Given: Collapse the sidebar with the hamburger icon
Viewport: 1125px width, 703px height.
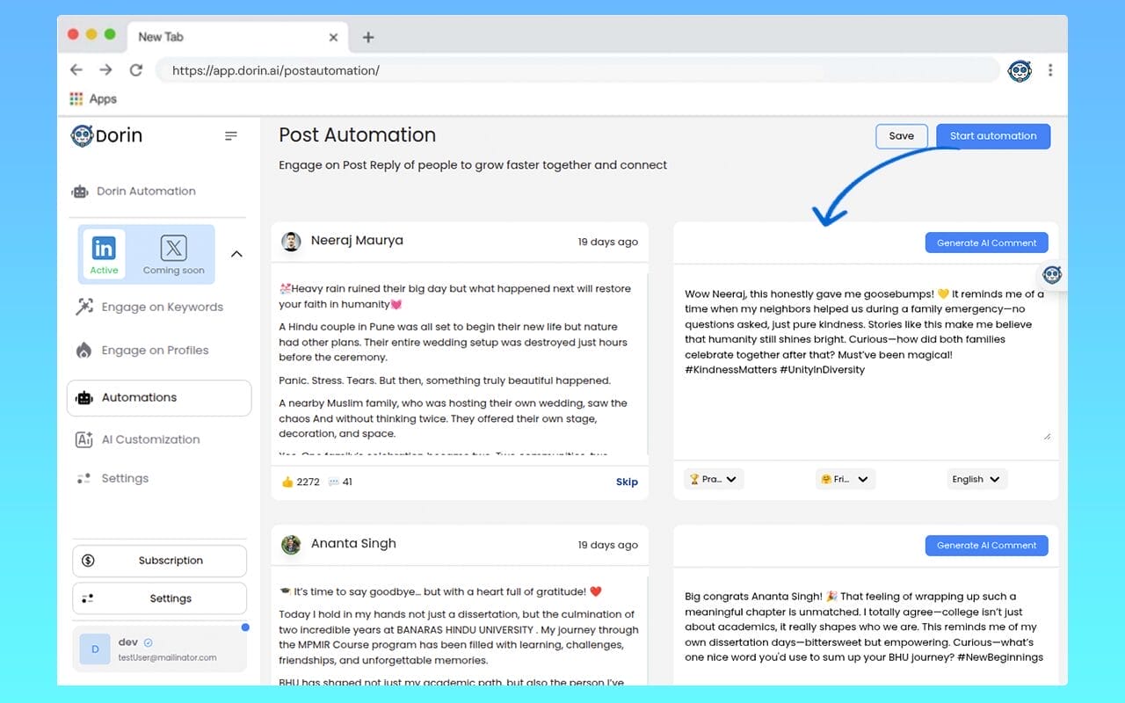Looking at the screenshot, I should pos(231,136).
